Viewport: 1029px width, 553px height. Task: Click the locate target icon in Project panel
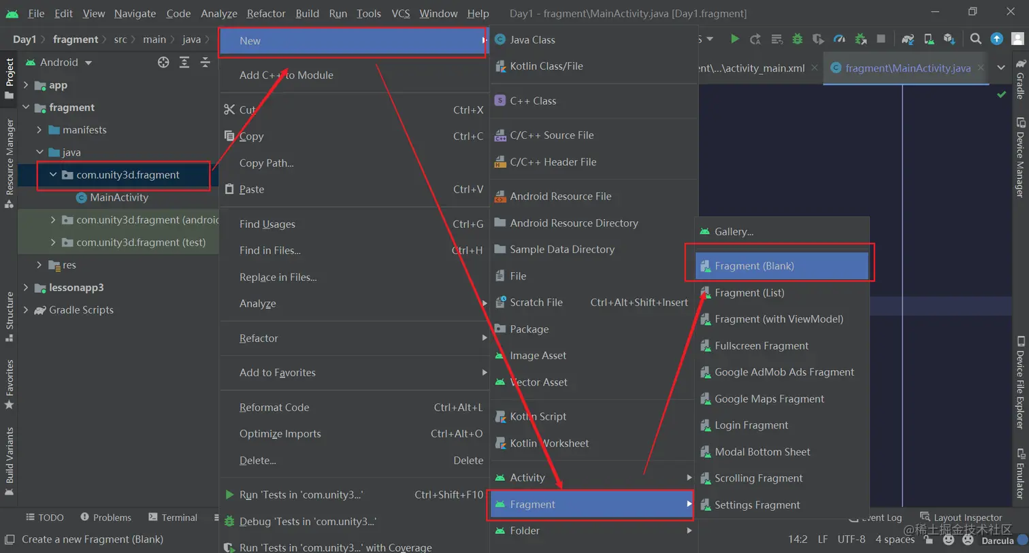[x=163, y=63]
